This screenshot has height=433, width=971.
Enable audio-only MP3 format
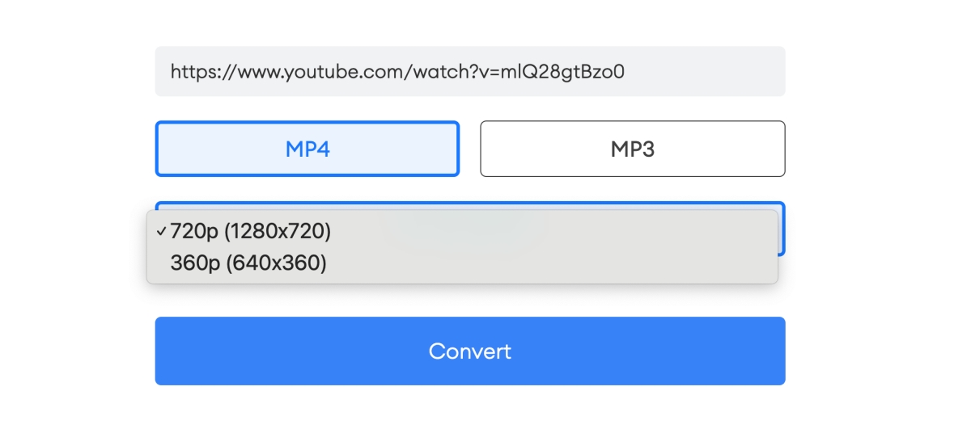coord(632,149)
